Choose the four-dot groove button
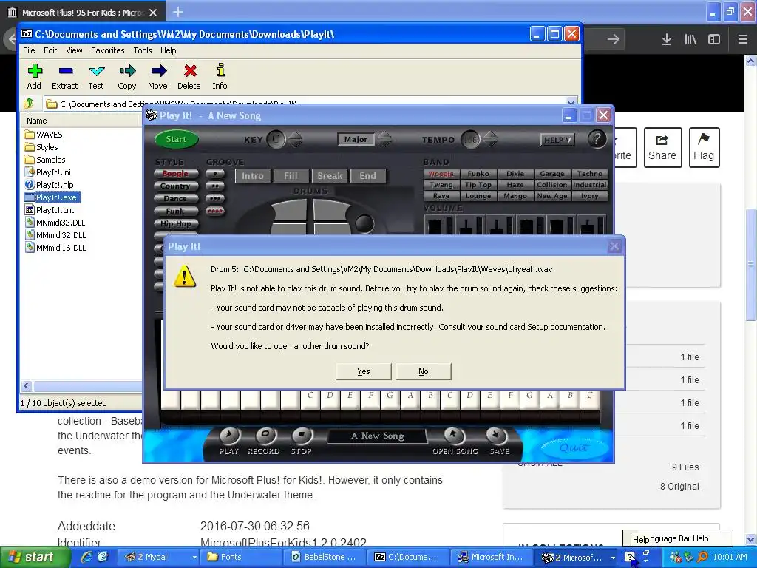 (x=215, y=211)
